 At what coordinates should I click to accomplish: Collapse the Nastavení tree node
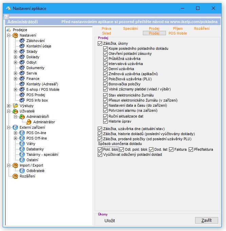click(x=8, y=35)
